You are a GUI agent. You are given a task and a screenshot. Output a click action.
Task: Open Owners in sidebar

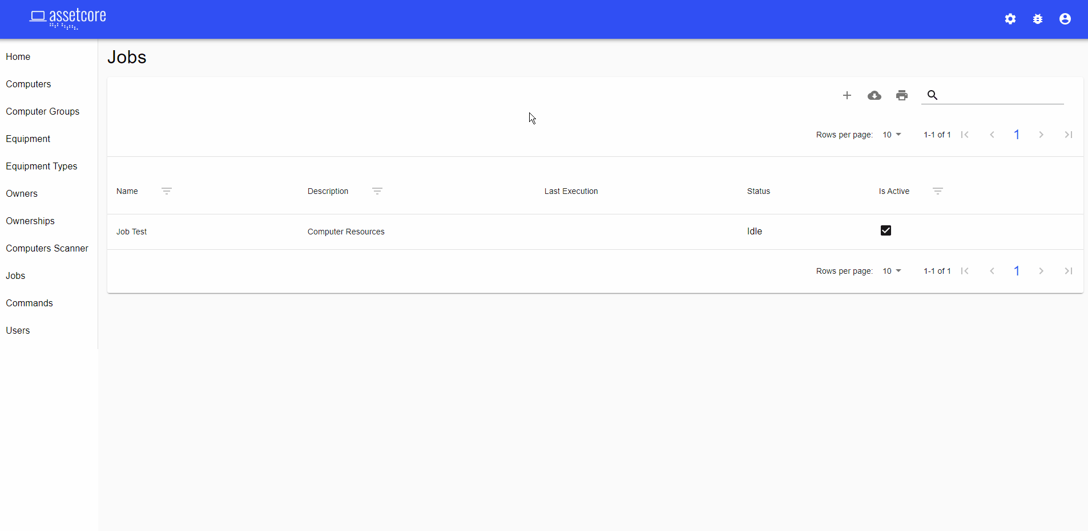click(22, 193)
